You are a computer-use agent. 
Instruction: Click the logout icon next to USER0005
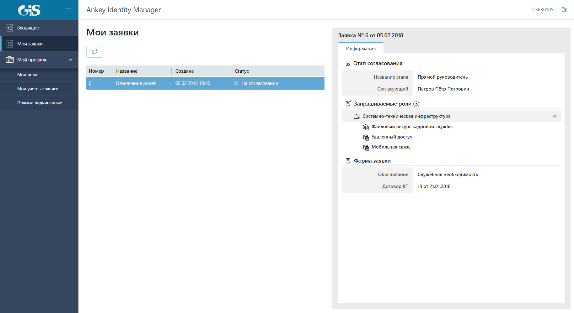tap(564, 10)
